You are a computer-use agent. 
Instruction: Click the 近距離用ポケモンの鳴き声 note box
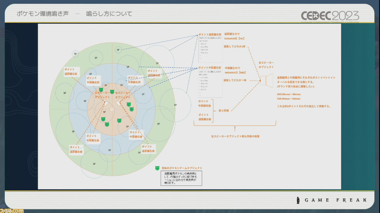181,178
